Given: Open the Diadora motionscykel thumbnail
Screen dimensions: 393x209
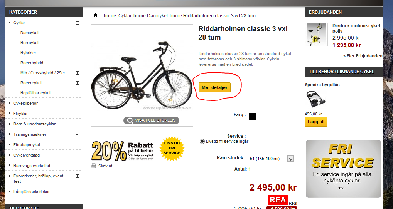Looking at the screenshot, I should 316,35.
